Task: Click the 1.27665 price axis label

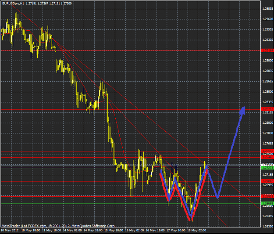Action: point(267,143)
